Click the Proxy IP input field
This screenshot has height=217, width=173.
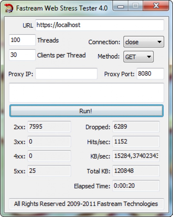(x=66, y=73)
